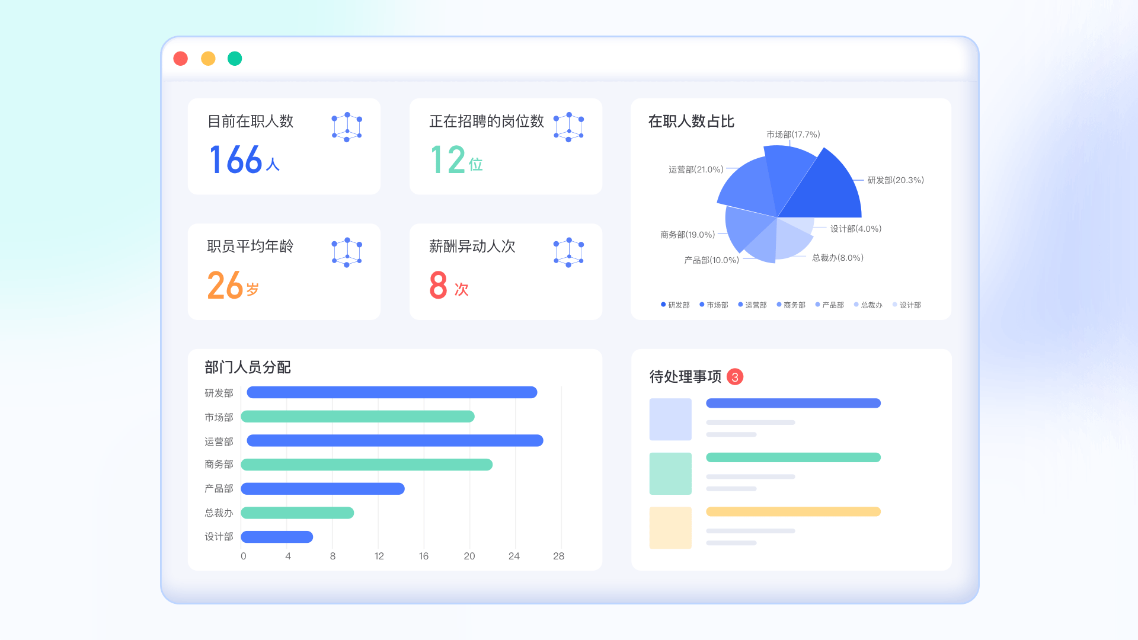Open the blue thumbnail to-do item

[670, 419]
